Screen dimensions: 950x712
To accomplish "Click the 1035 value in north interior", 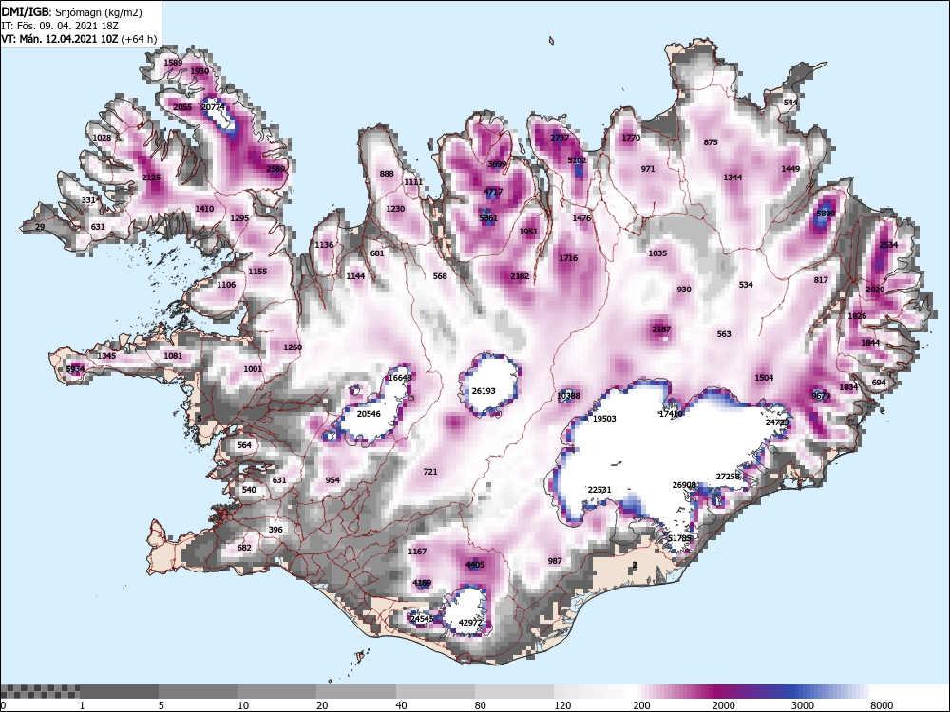I will coord(657,253).
